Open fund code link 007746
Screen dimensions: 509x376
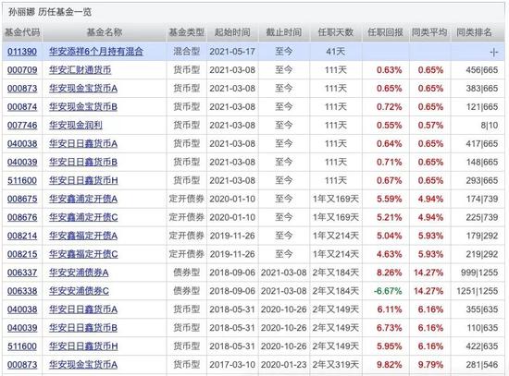point(22,126)
